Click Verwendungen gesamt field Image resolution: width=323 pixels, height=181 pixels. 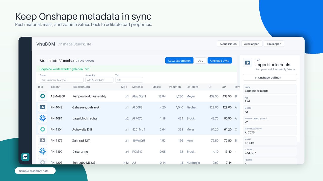pyautogui.click(x=270, y=120)
